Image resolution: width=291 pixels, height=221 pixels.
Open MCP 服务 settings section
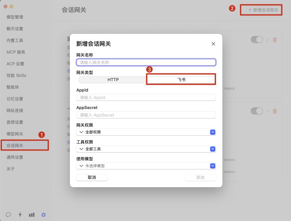tap(16, 52)
